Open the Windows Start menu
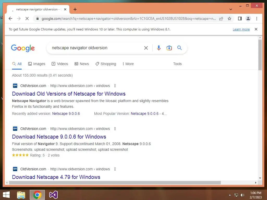The image size is (267, 200). point(6,195)
